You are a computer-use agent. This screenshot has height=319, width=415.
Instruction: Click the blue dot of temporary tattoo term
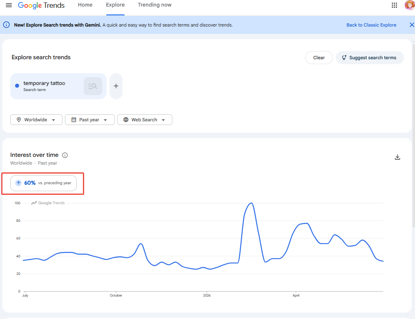click(17, 85)
